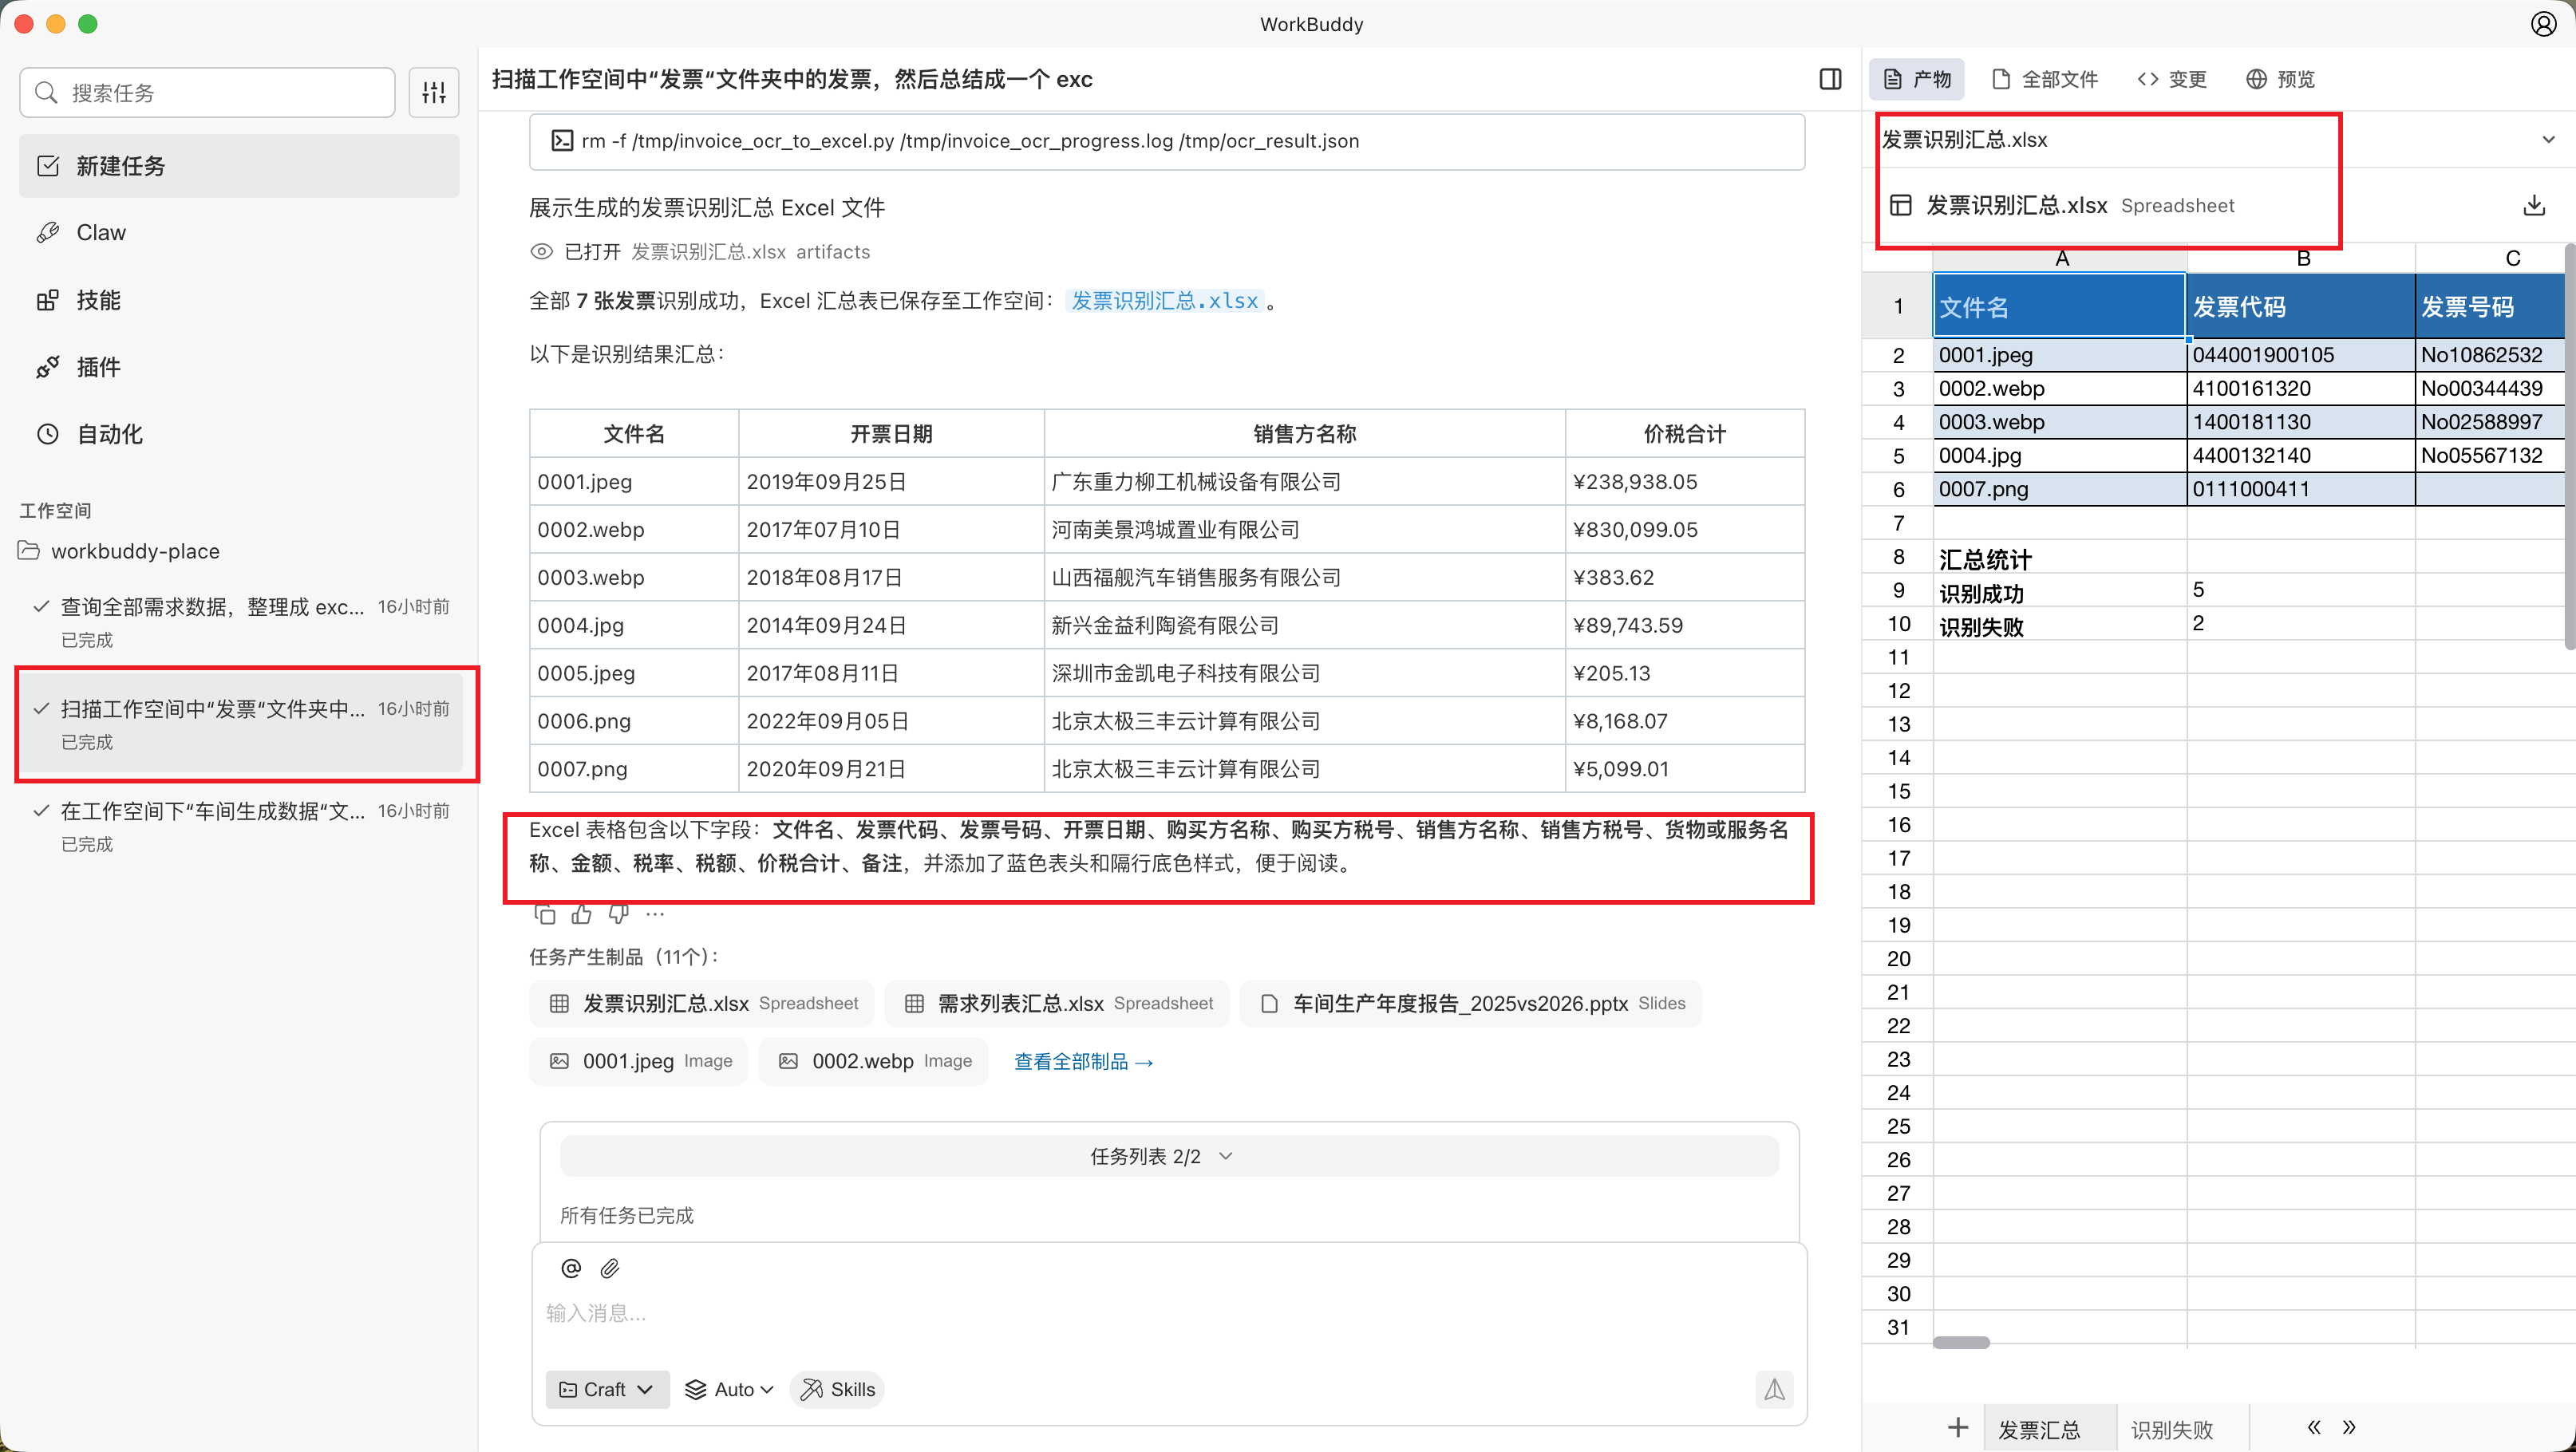The width and height of the screenshot is (2576, 1452).
Task: Give a thumbs-down to the response
Action: tap(617, 913)
